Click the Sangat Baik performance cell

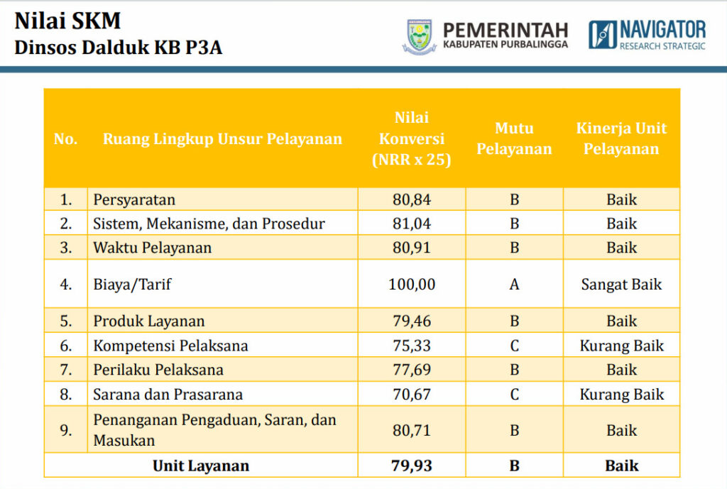[x=621, y=285]
